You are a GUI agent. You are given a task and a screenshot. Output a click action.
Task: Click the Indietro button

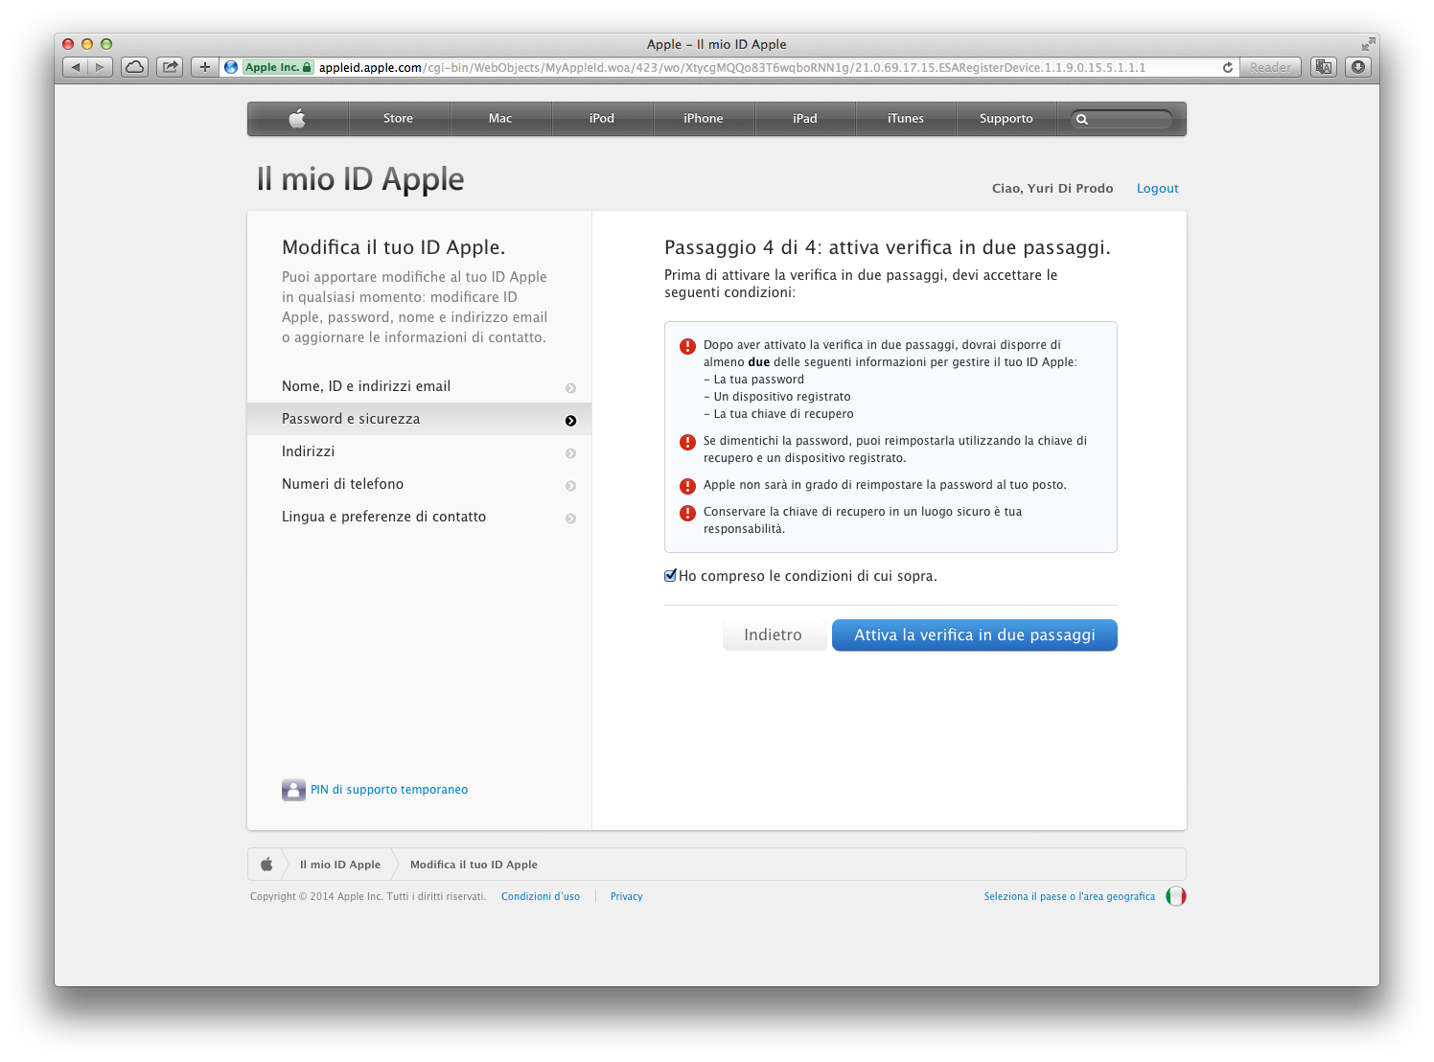tap(774, 635)
